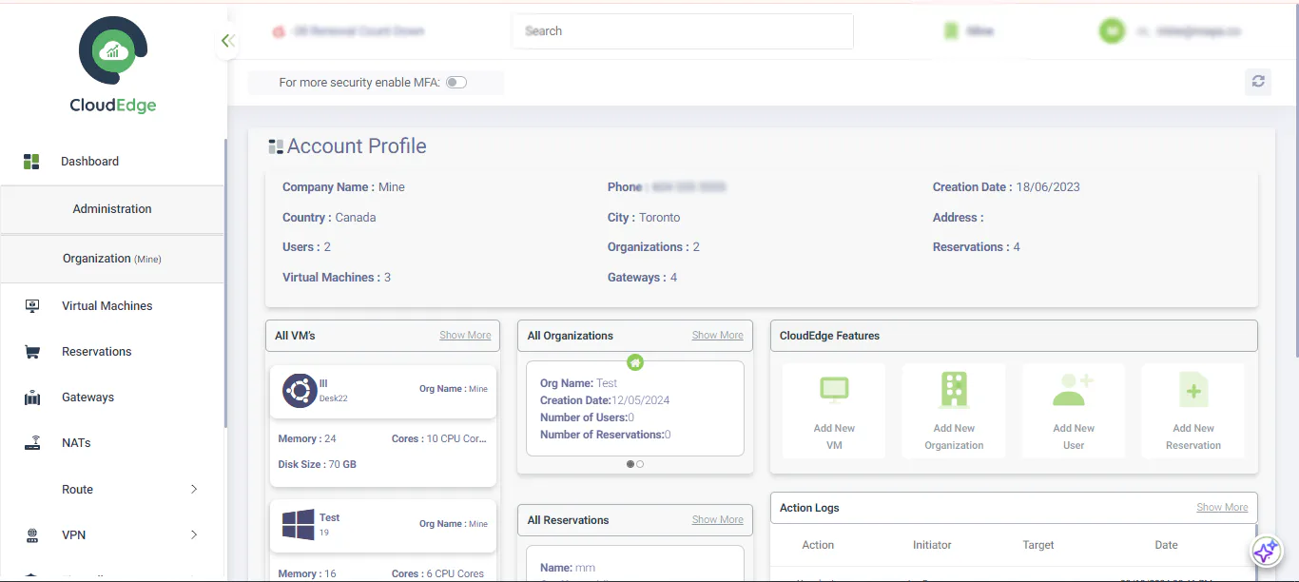The image size is (1299, 582).
Task: Click the Windows icon on Test VM
Action: click(x=299, y=525)
